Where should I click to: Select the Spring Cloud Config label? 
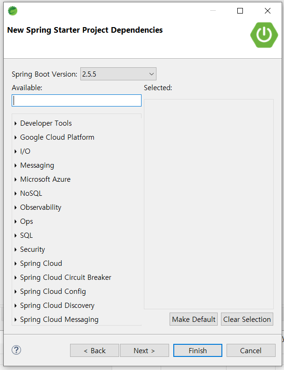(53, 292)
